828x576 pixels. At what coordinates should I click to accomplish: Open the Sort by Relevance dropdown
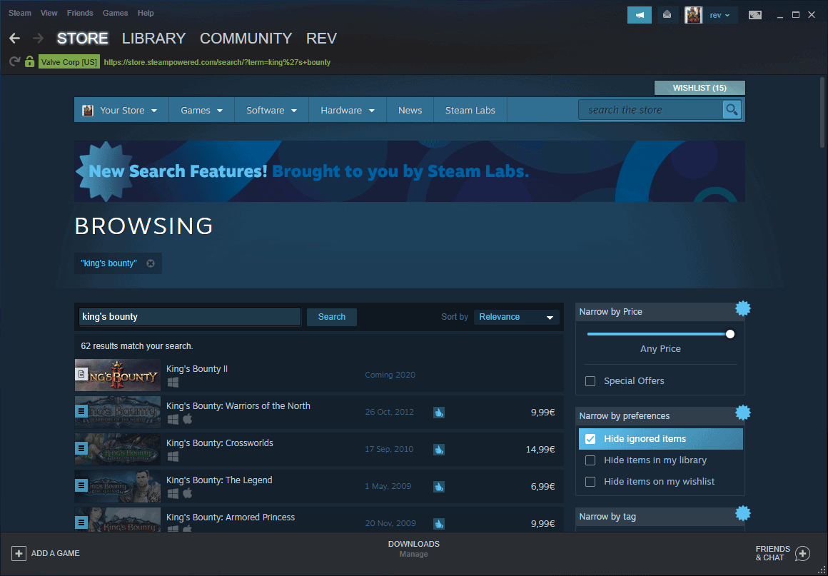(516, 316)
